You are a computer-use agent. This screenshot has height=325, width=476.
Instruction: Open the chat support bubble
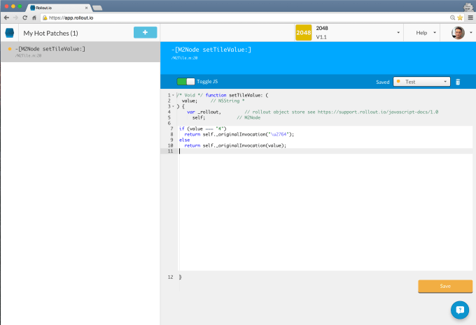coord(459,310)
